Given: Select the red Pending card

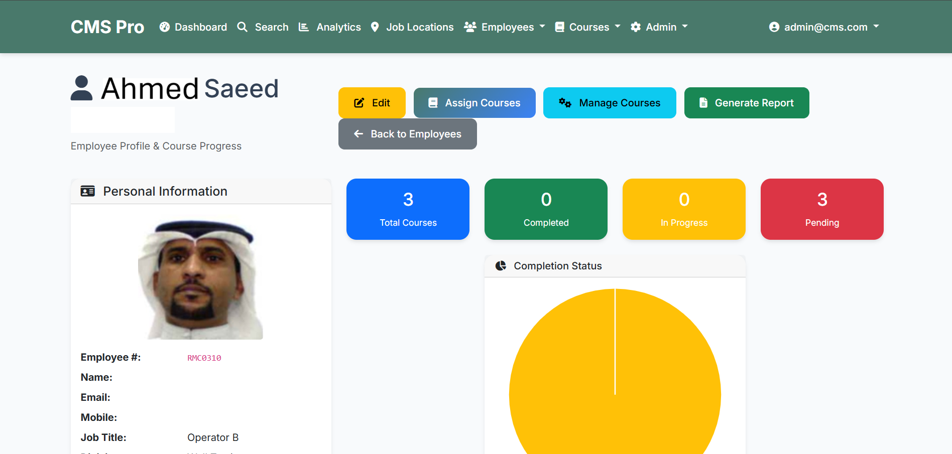Looking at the screenshot, I should pos(822,209).
